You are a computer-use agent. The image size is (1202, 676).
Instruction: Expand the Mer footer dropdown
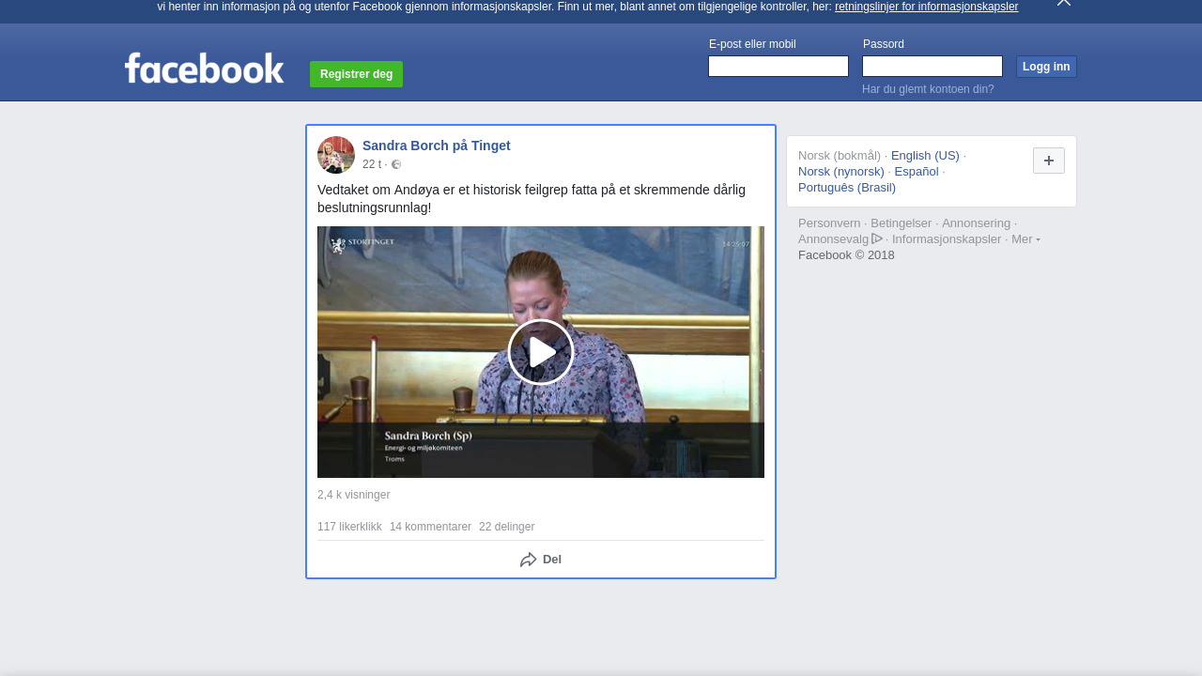1025,239
